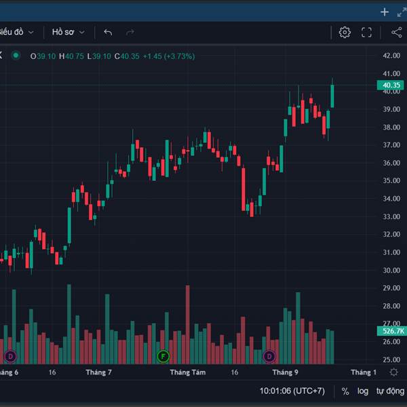Undo the last chart action
Viewport: 407px width, 407px height.
click(x=108, y=32)
